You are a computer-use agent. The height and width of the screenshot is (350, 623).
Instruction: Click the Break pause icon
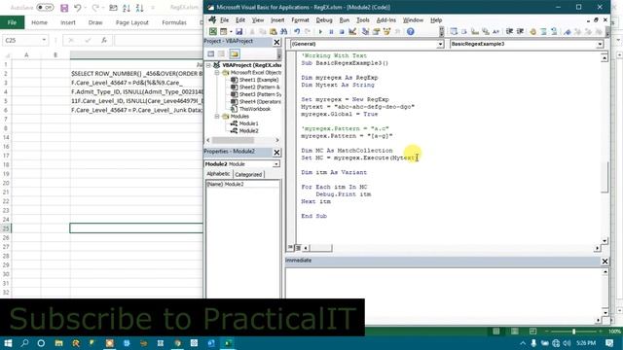(331, 31)
